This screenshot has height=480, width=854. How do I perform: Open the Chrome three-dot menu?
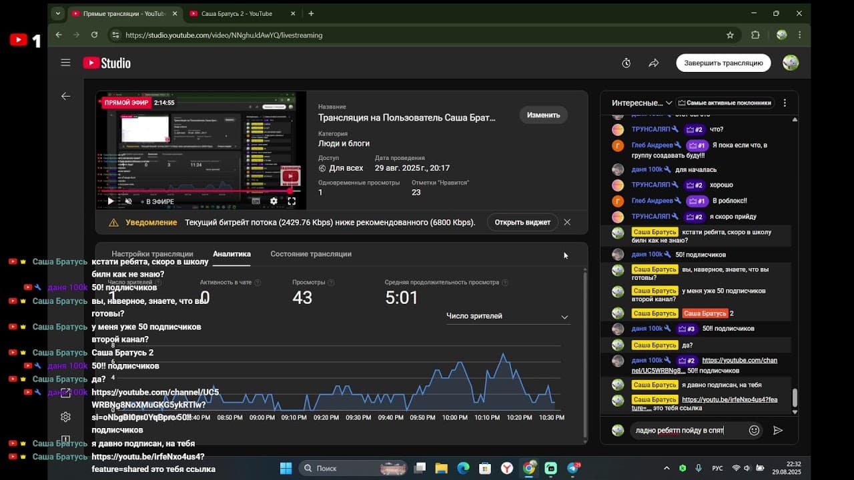(799, 35)
